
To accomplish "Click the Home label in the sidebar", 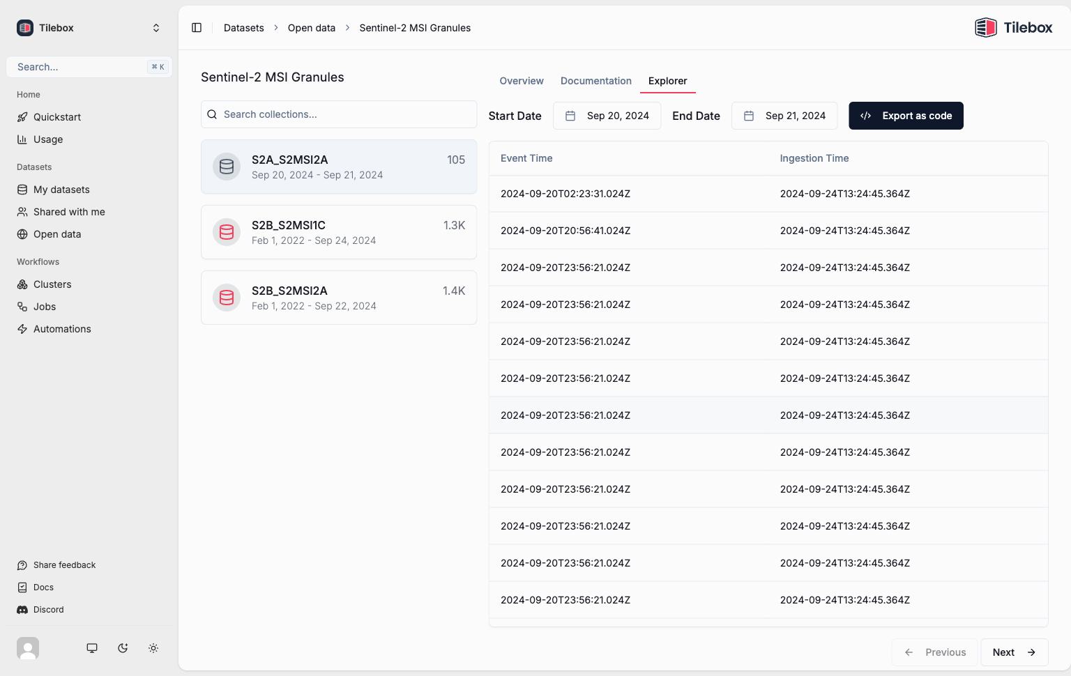I will point(29,95).
